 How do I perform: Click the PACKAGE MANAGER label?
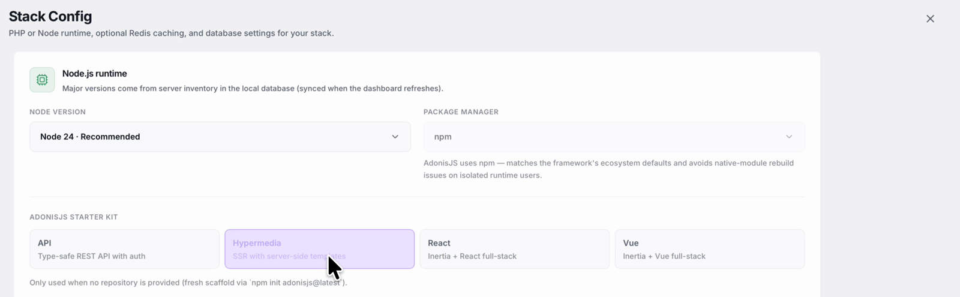click(x=461, y=112)
